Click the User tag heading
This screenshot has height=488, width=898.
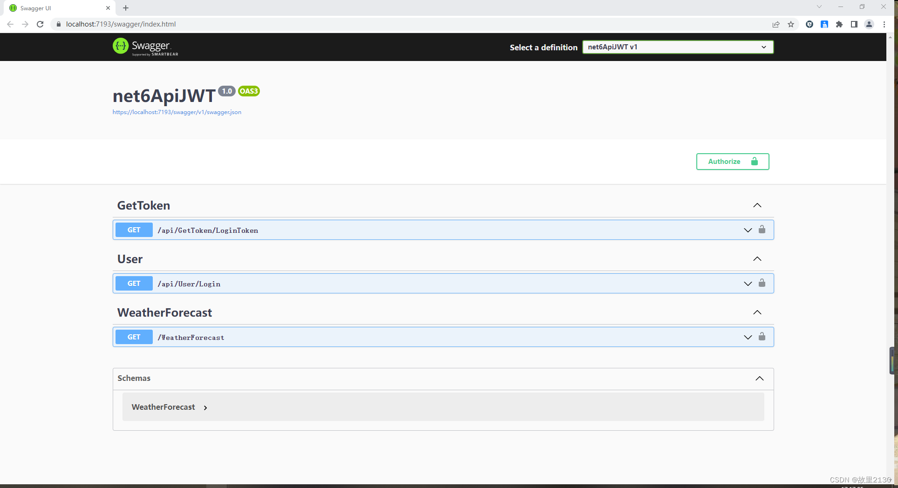(x=130, y=259)
